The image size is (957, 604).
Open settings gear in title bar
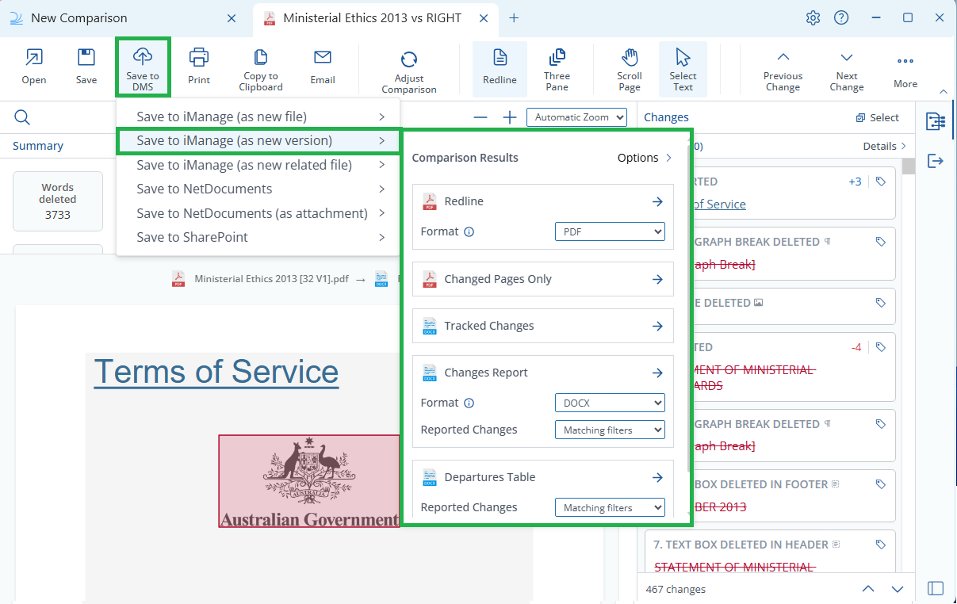pyautogui.click(x=813, y=17)
